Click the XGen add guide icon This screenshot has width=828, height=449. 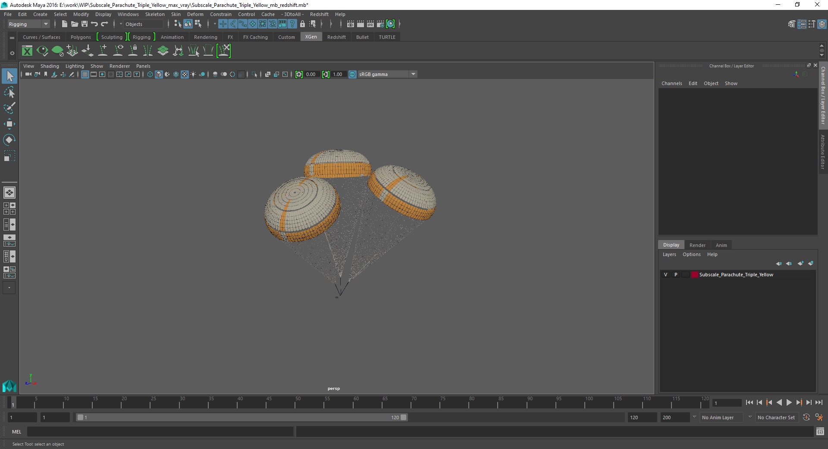coord(103,51)
